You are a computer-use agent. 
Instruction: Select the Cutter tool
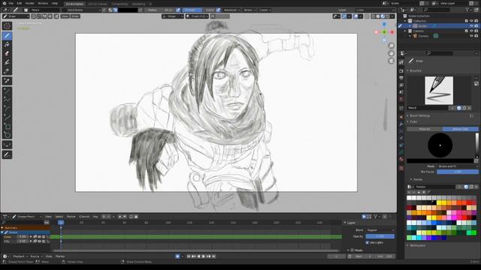7,71
